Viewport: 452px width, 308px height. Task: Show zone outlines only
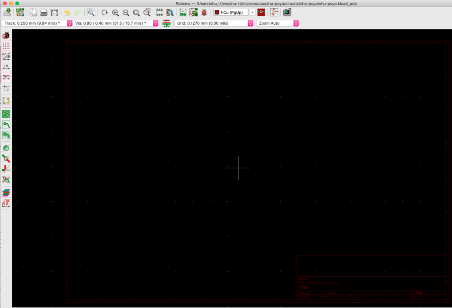coord(6,135)
